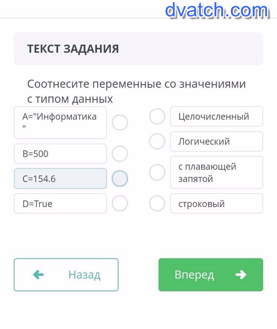Click the D=True variable box
The image size is (277, 329).
(60, 204)
